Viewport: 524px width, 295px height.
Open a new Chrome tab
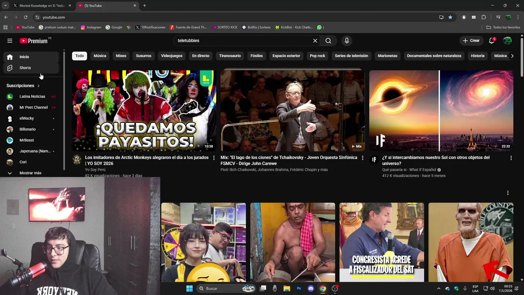click(145, 6)
